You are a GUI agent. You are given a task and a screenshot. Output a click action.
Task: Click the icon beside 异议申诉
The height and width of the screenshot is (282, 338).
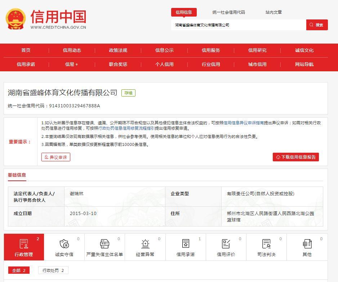46,157
